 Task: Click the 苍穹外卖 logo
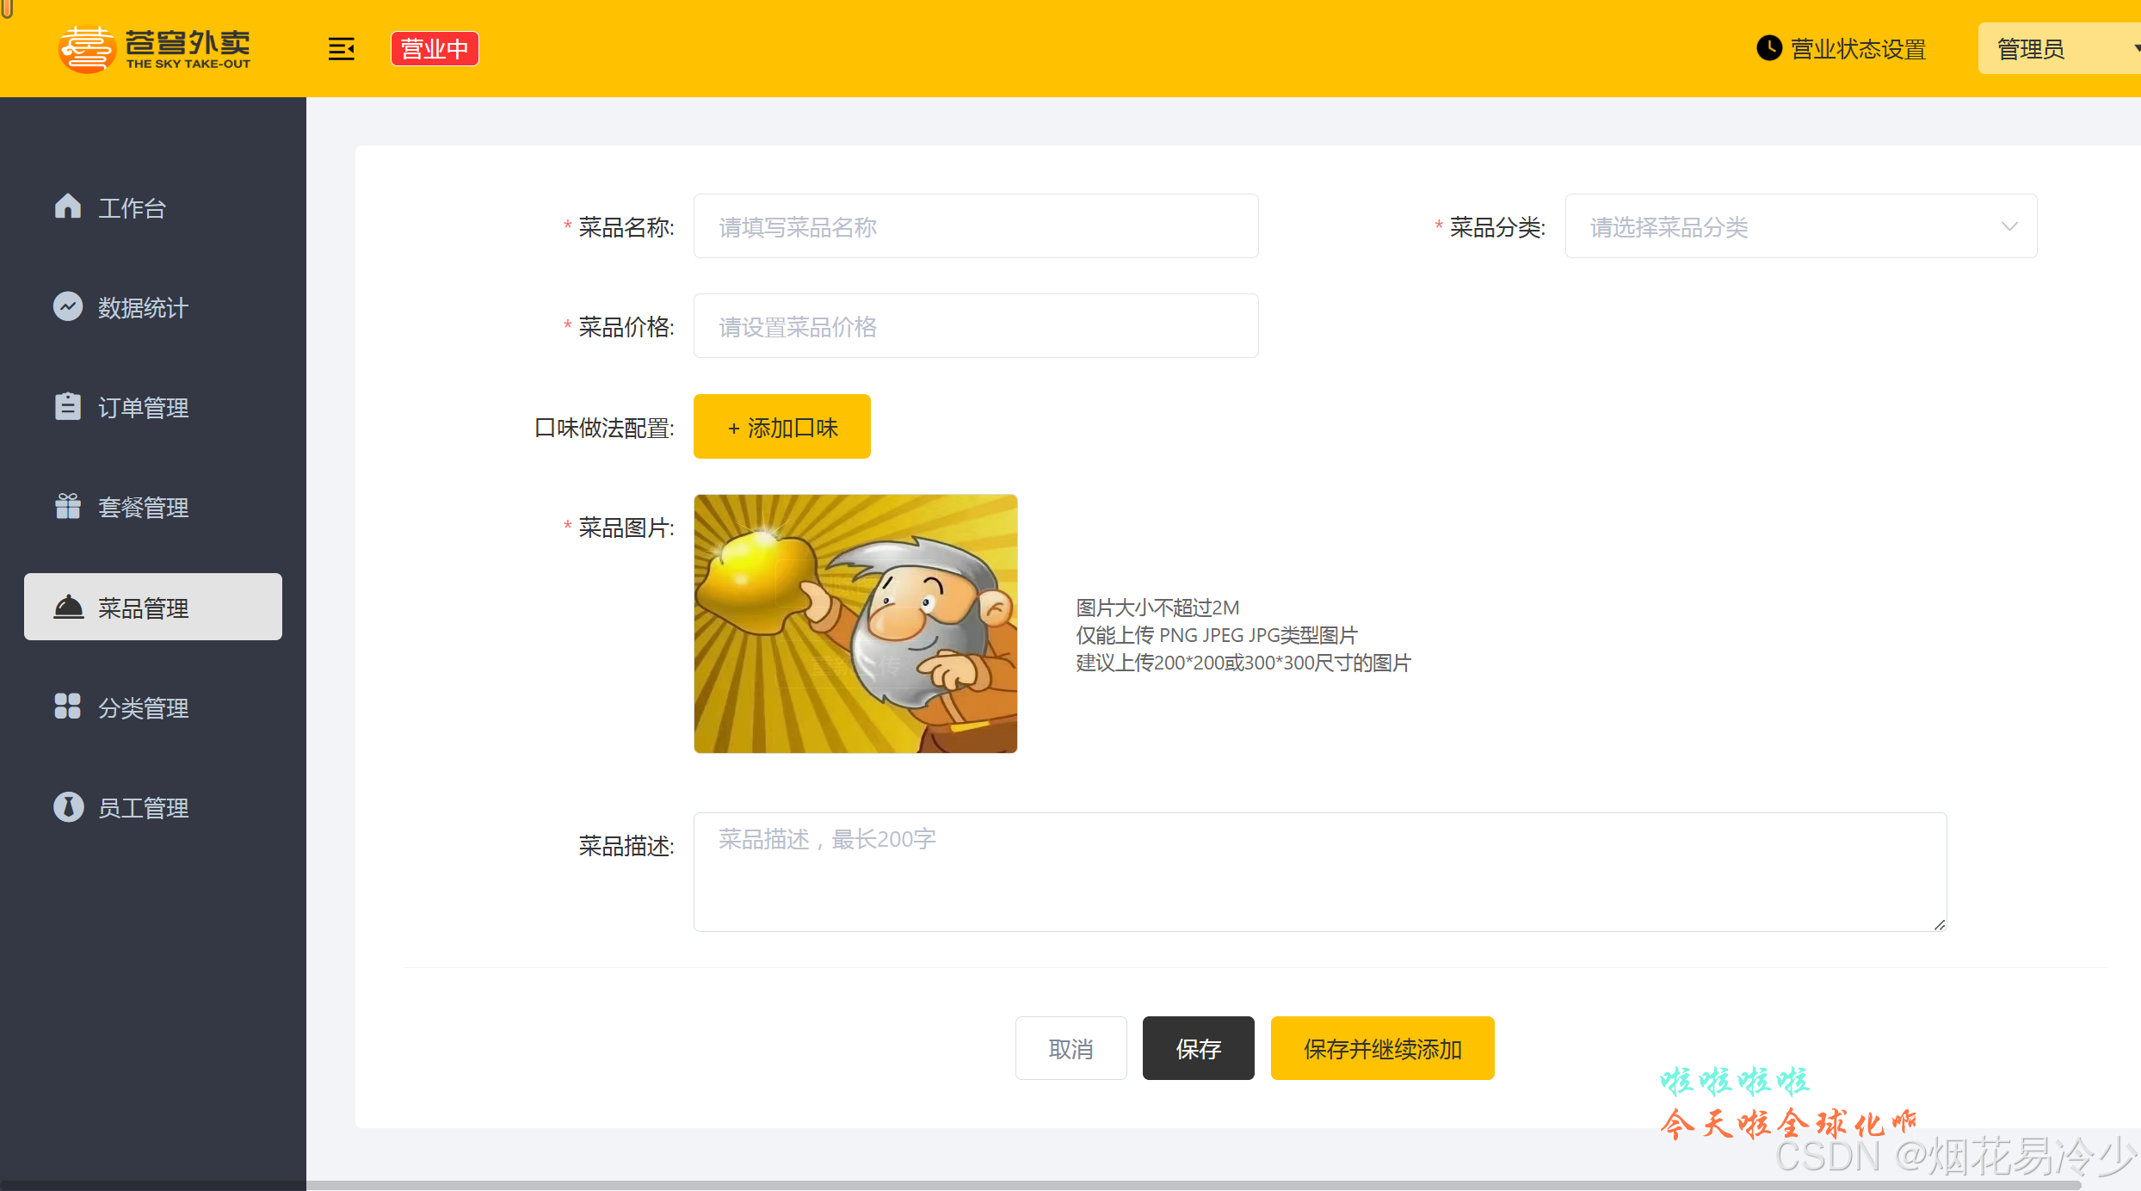(x=155, y=49)
